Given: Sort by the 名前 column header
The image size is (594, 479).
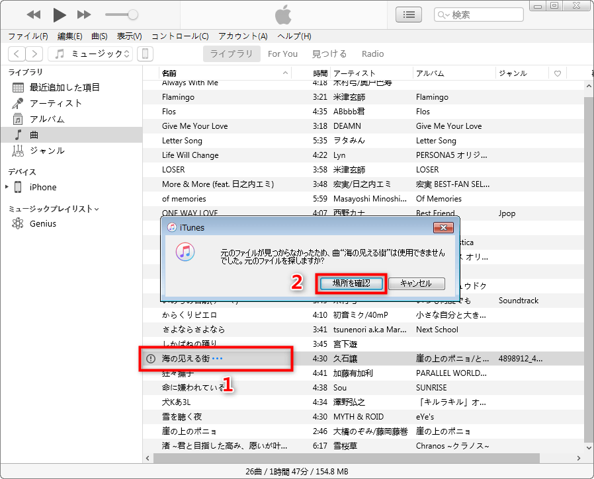Looking at the screenshot, I should 225,73.
